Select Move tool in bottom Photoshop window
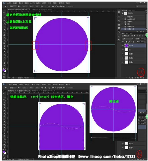Viewport: 148px width, 161px height. click(4, 94)
